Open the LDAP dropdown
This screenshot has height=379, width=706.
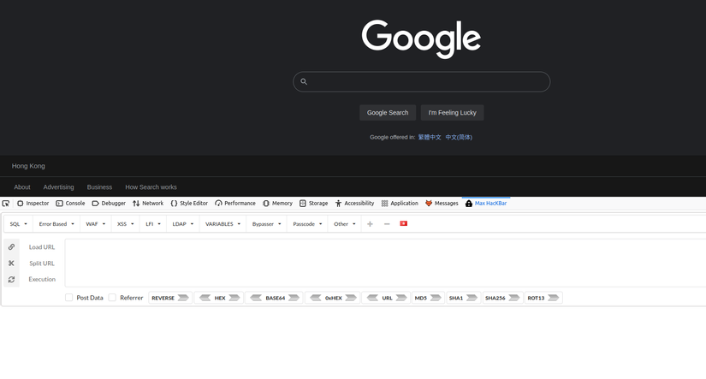tap(183, 223)
